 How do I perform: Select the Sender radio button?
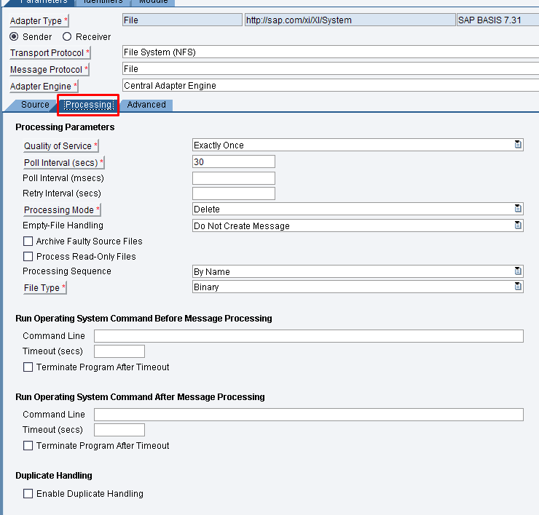point(14,36)
